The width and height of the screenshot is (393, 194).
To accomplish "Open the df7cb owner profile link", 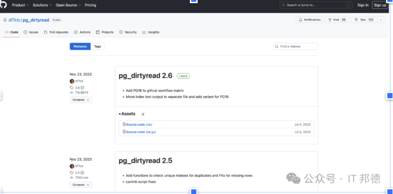I will (14, 20).
